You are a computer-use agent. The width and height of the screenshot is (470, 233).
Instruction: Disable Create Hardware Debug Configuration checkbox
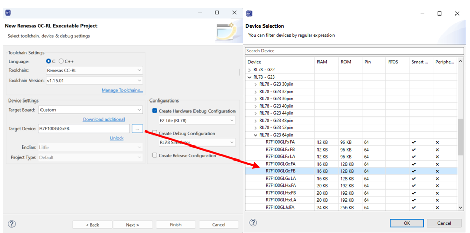155,111
